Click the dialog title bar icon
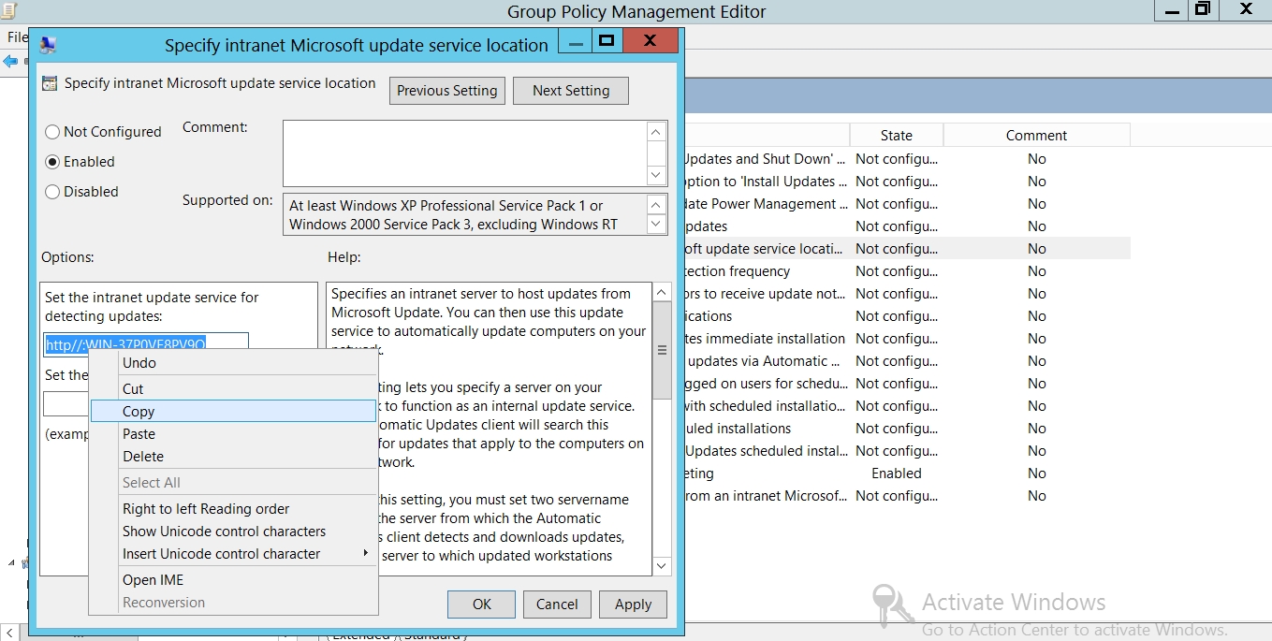 pos(48,45)
